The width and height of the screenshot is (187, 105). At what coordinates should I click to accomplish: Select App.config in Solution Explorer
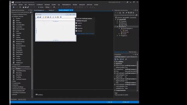[124, 25]
